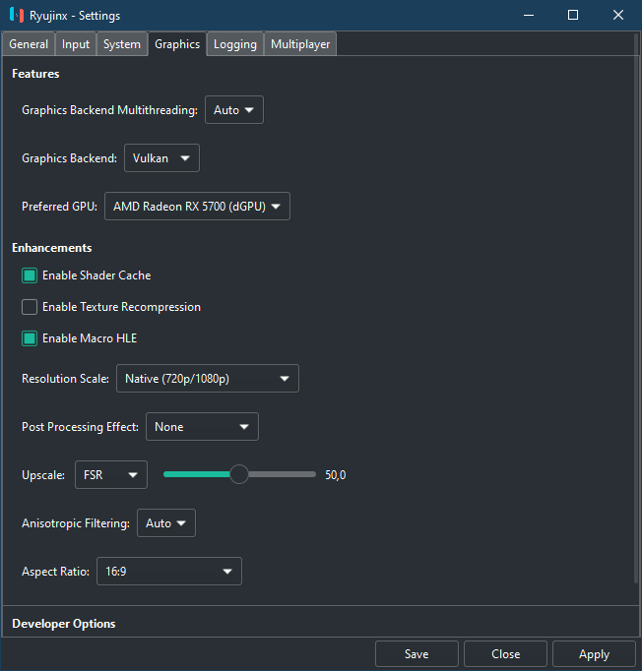Switch to the General tab
This screenshot has height=671, width=642.
pos(29,44)
